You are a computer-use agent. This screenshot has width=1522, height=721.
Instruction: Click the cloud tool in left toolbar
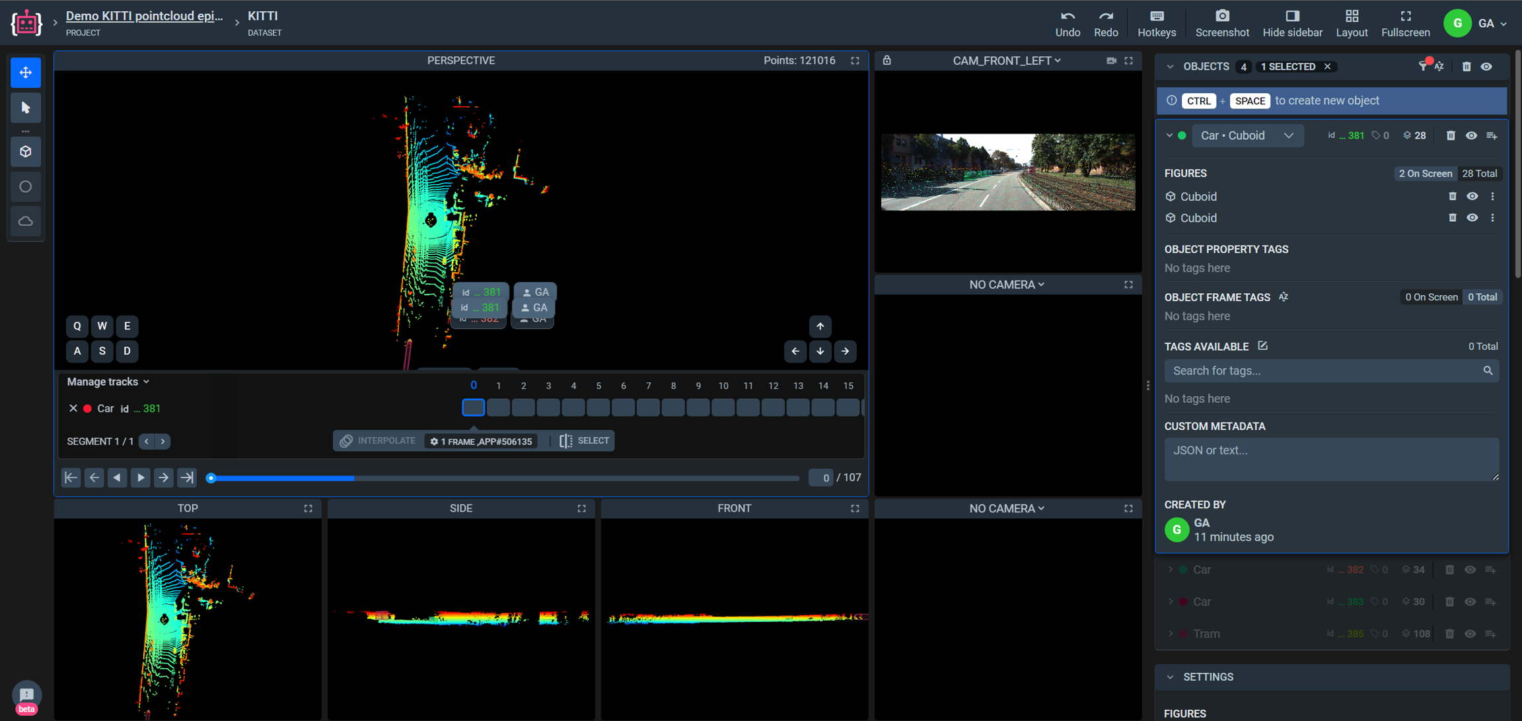click(x=26, y=222)
